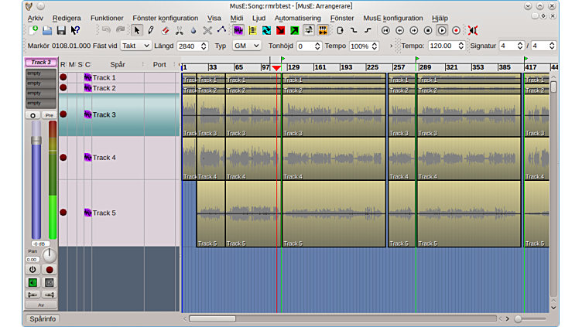The width and height of the screenshot is (582, 327).
Task: Toggle record arm on Track 3
Action: click(x=63, y=114)
